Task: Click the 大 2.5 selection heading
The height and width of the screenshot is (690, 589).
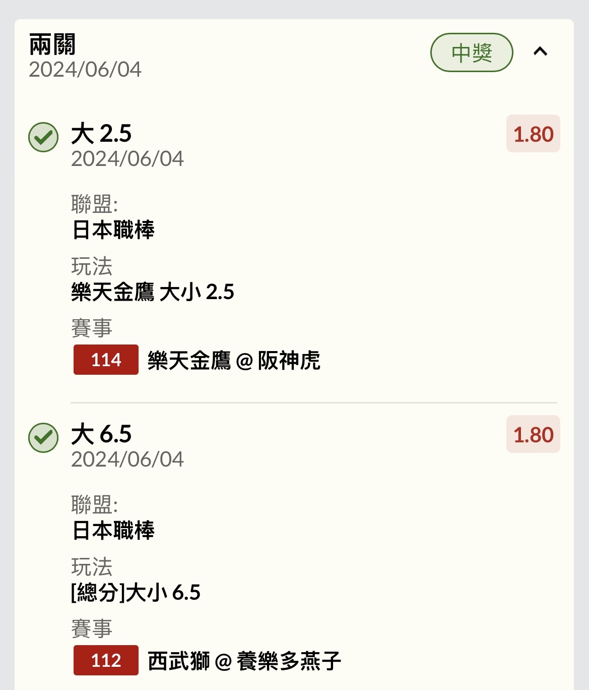Action: (x=101, y=134)
